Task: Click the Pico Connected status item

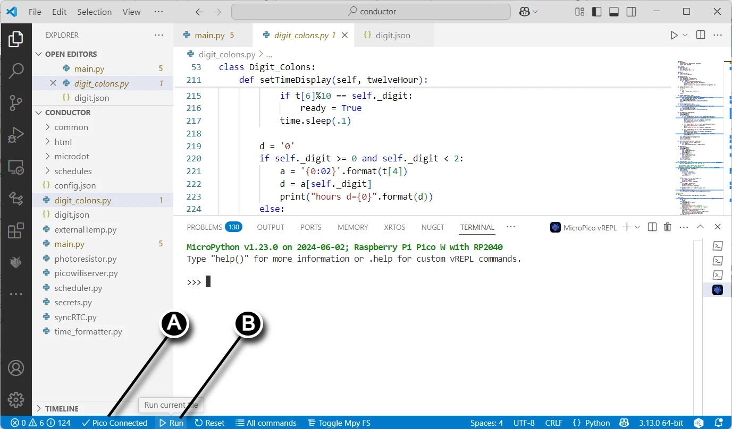Action: point(114,423)
